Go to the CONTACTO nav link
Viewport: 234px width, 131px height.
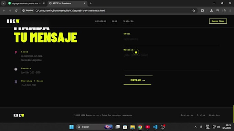point(128,21)
